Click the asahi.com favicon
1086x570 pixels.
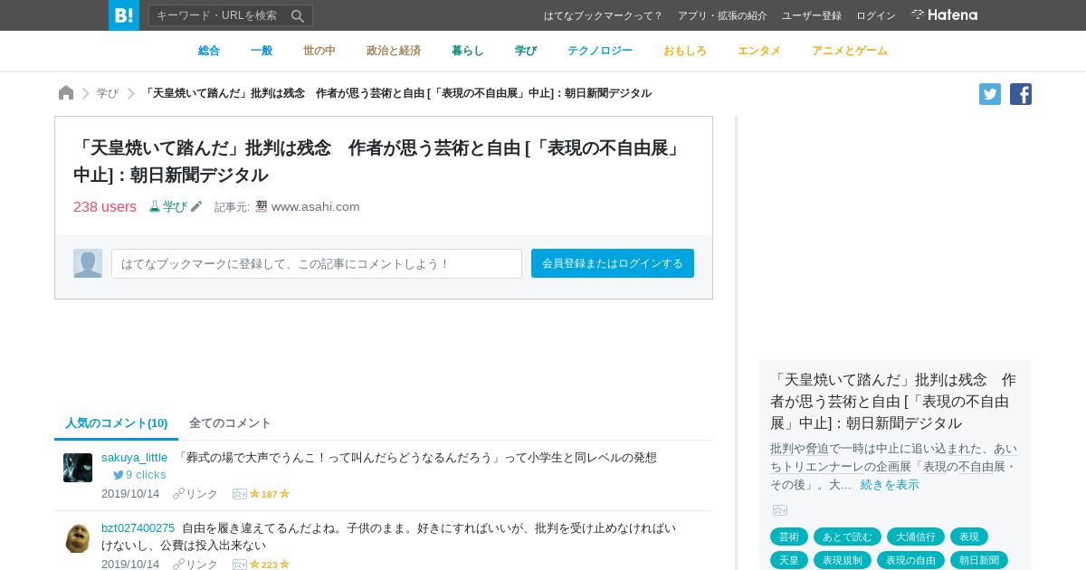click(262, 206)
